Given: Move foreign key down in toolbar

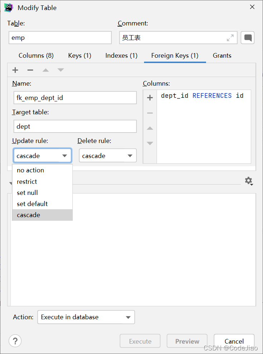Looking at the screenshot, I should pyautogui.click(x=61, y=70).
